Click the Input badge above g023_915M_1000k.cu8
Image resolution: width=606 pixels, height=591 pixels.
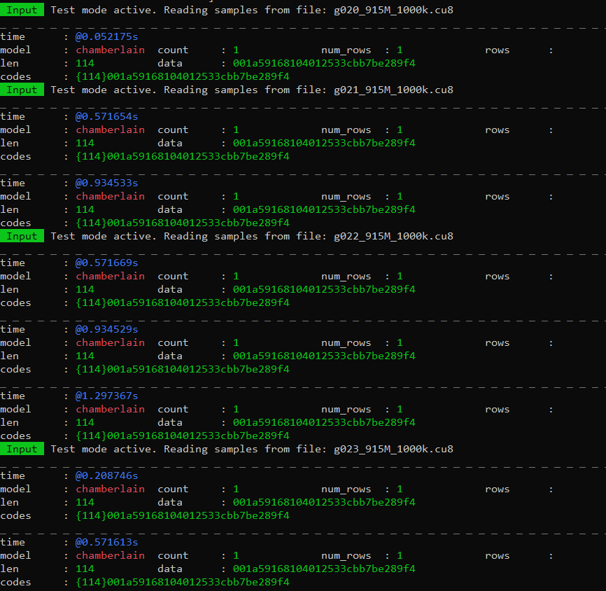(22, 449)
